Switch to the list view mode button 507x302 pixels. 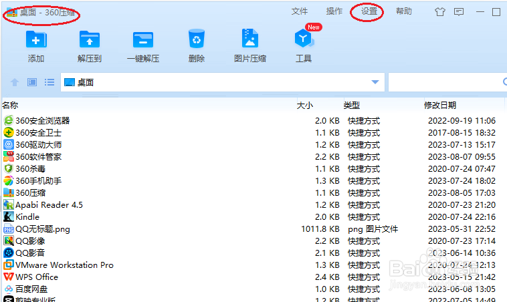point(49,82)
